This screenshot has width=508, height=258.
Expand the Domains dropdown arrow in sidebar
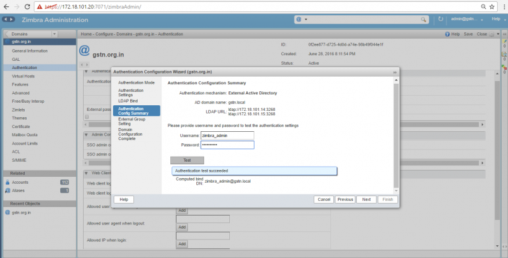tap(55, 34)
